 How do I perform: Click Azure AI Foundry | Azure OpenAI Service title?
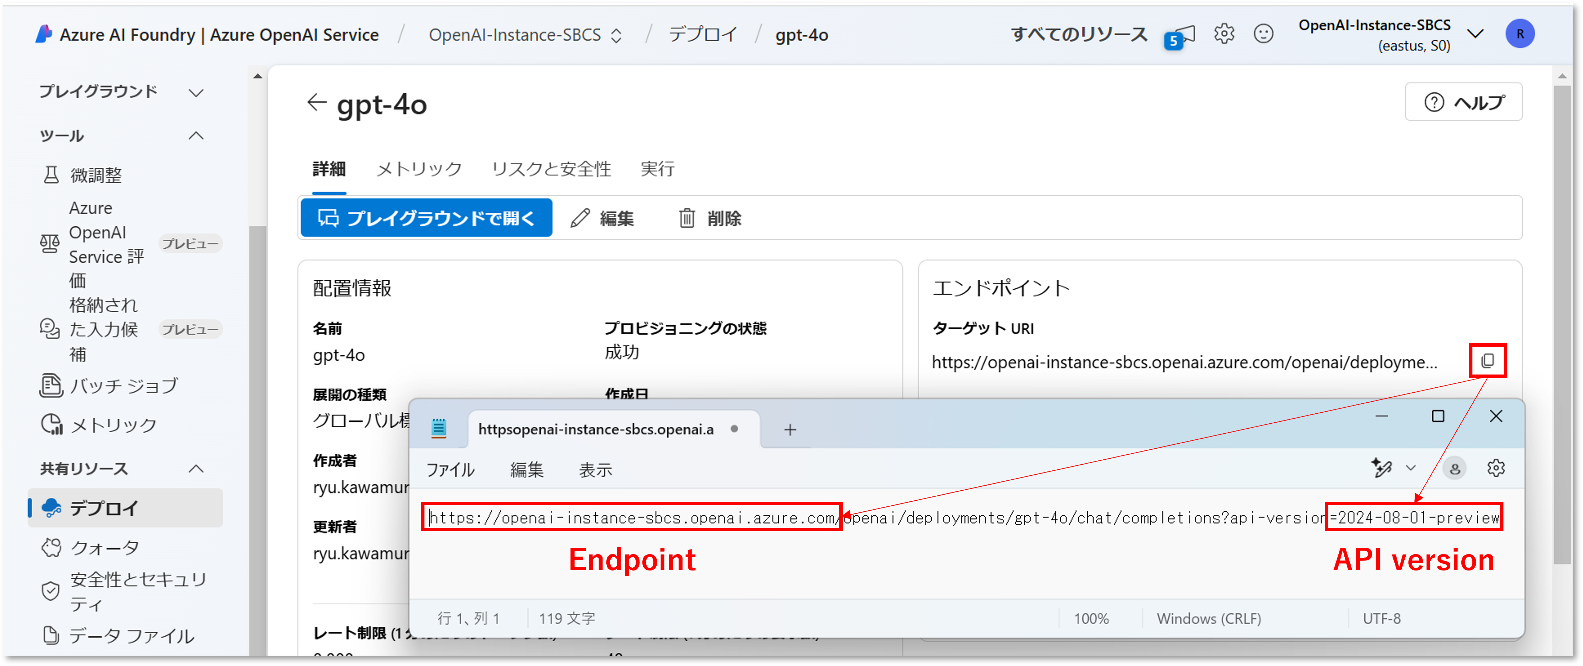(219, 35)
